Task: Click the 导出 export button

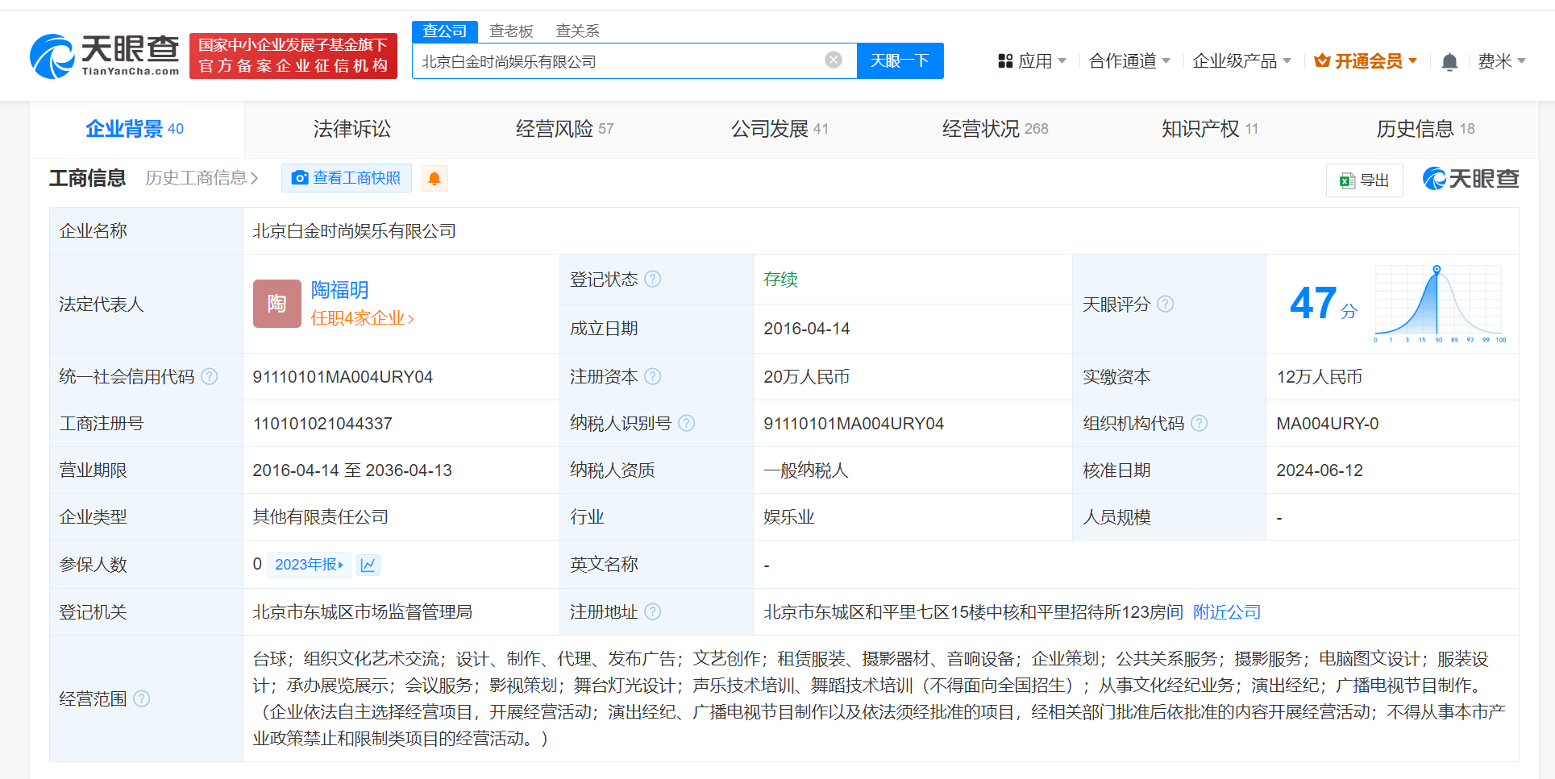Action: point(1365,180)
